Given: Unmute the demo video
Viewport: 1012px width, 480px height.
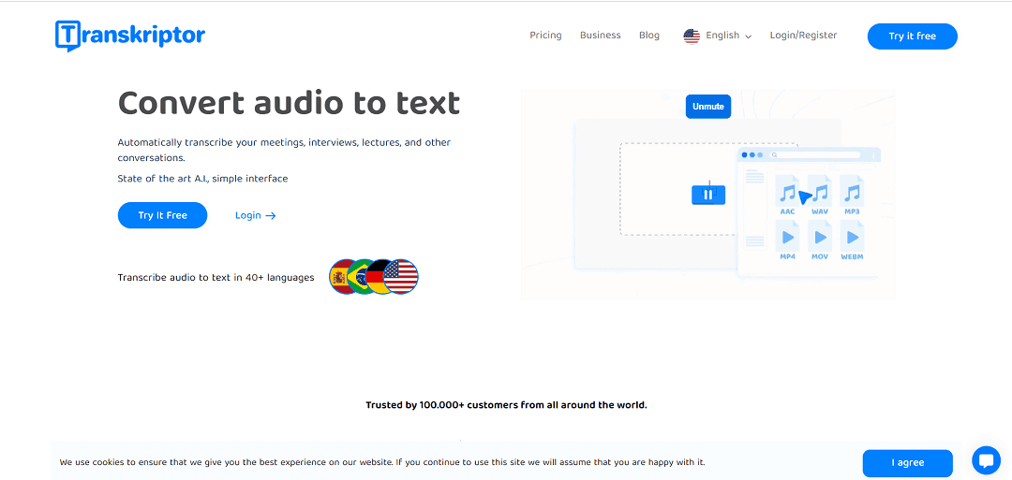Looking at the screenshot, I should click(708, 107).
